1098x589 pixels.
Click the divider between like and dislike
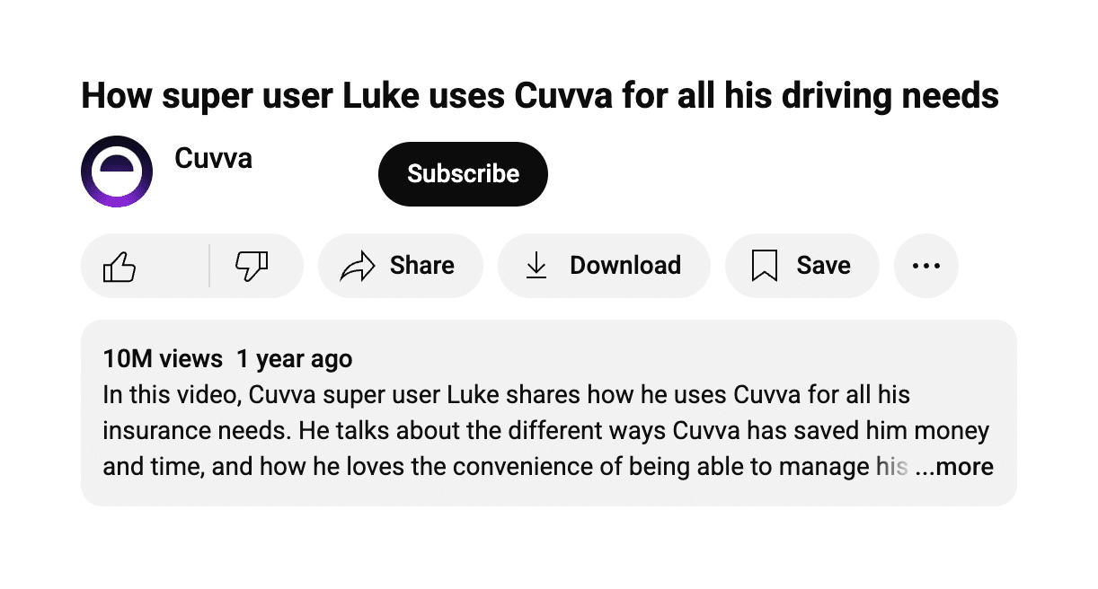(x=209, y=266)
